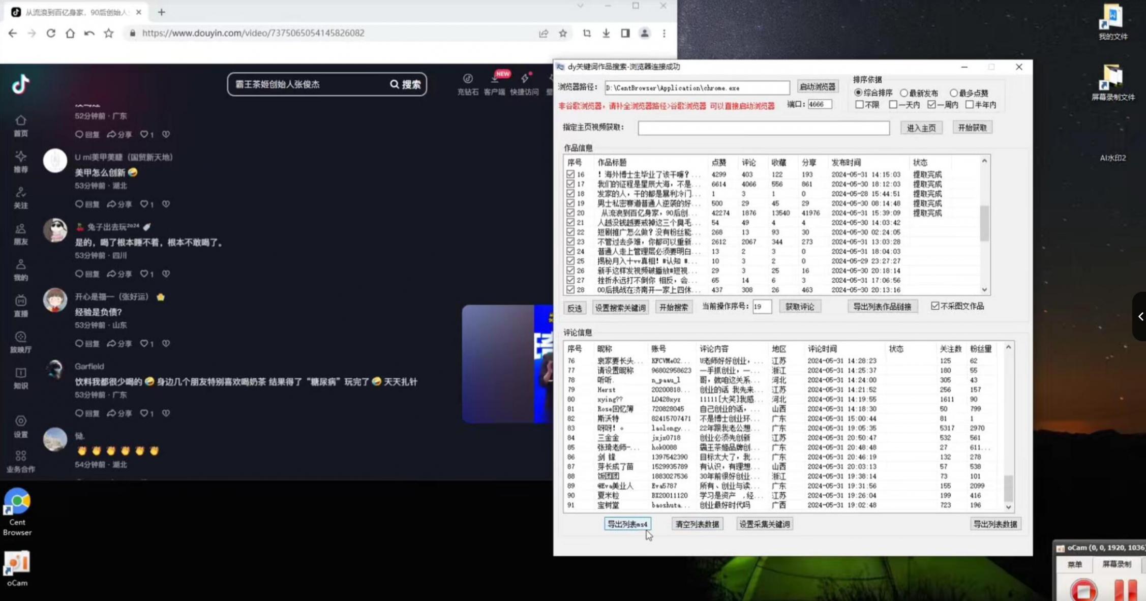Viewport: 1146px width, 601px height.
Task: Uncheck row 20 in the 作品信息 list
Action: (570, 213)
